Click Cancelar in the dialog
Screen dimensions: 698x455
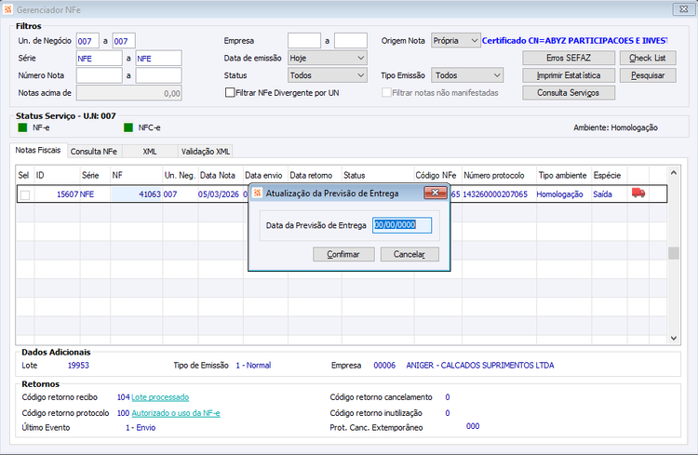pos(409,254)
